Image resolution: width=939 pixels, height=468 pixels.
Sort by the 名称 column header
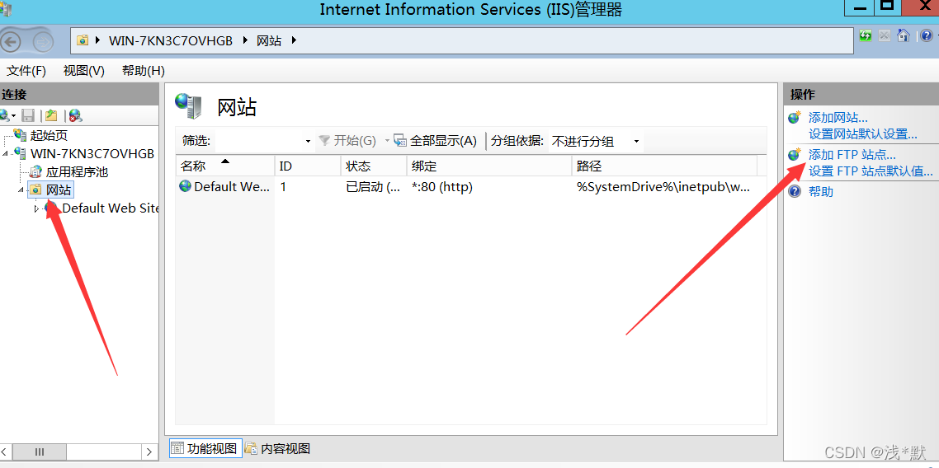coord(225,166)
